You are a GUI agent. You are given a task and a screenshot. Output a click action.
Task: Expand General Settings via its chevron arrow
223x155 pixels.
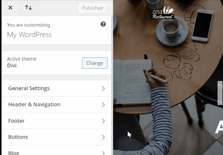click(x=104, y=88)
